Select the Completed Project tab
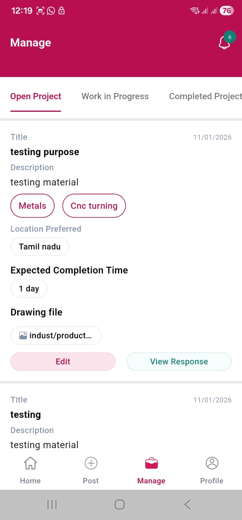This screenshot has width=242, height=520. pos(205,97)
